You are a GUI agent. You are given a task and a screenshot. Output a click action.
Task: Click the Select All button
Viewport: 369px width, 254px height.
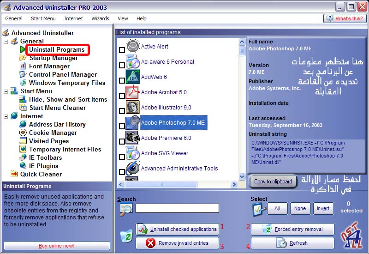click(277, 209)
